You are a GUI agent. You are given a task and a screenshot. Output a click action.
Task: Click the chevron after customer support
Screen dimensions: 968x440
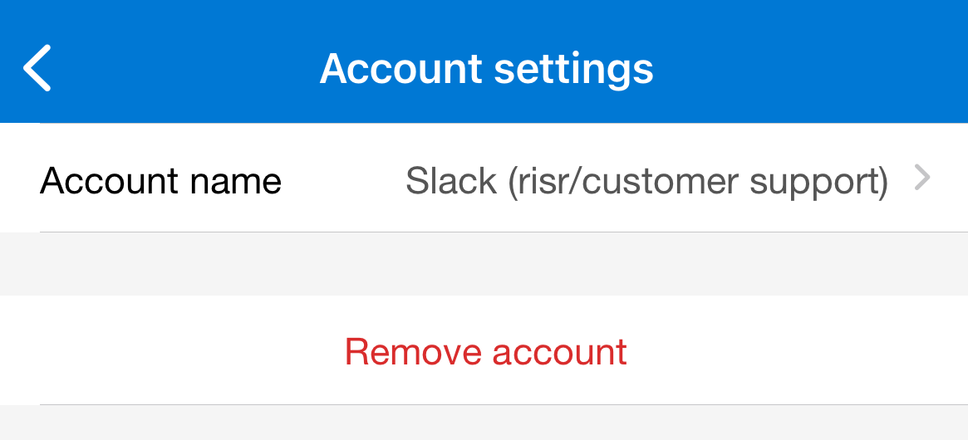(x=921, y=178)
